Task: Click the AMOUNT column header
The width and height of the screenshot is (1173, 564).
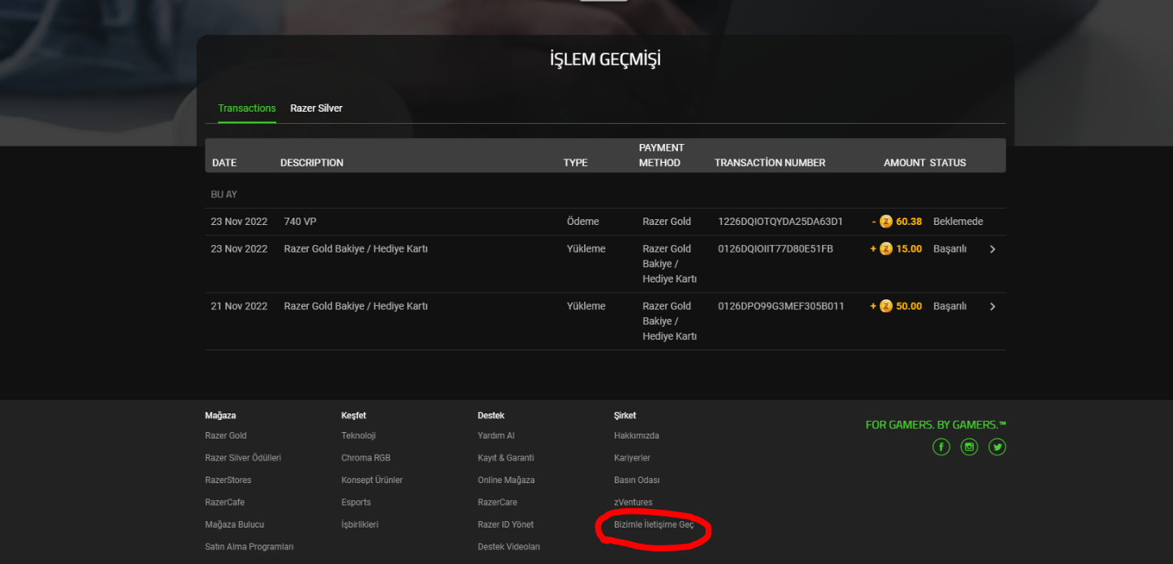Action: [x=904, y=163]
